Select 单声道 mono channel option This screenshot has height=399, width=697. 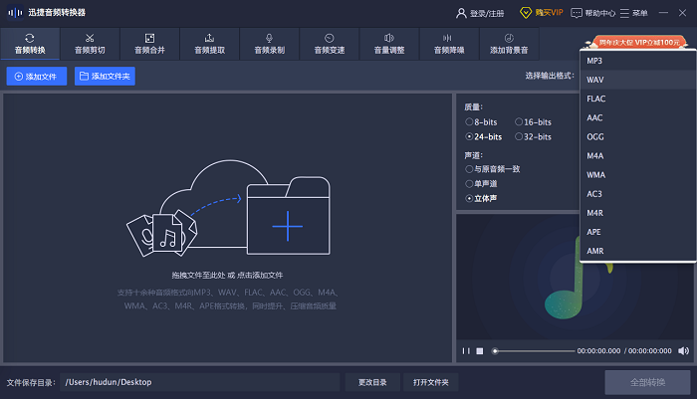(x=469, y=183)
